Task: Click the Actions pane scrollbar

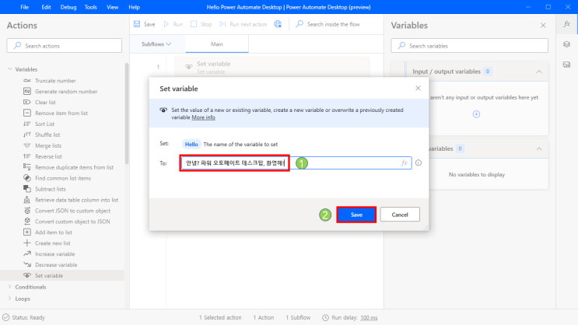Action: click(x=127, y=114)
